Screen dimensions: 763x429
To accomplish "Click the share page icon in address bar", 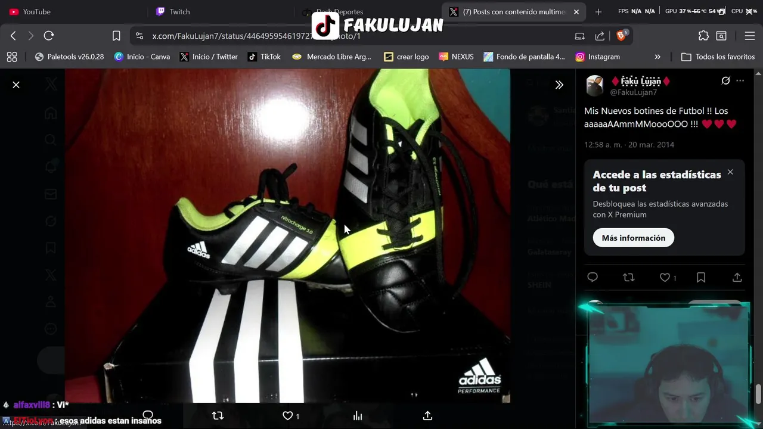I will pos(600,36).
